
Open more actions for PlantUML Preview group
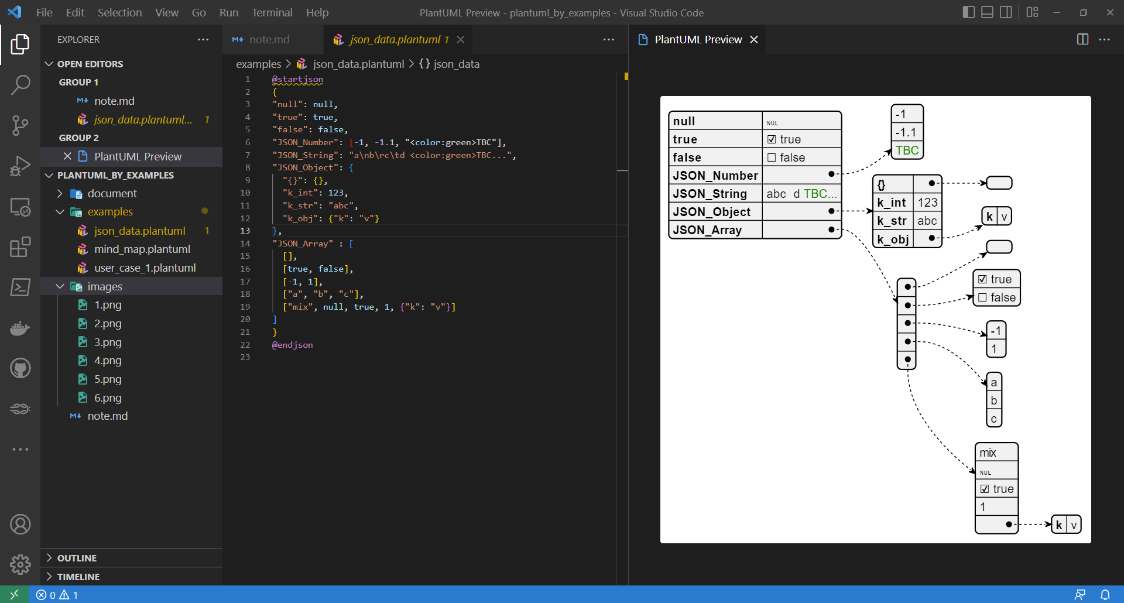(x=1105, y=39)
